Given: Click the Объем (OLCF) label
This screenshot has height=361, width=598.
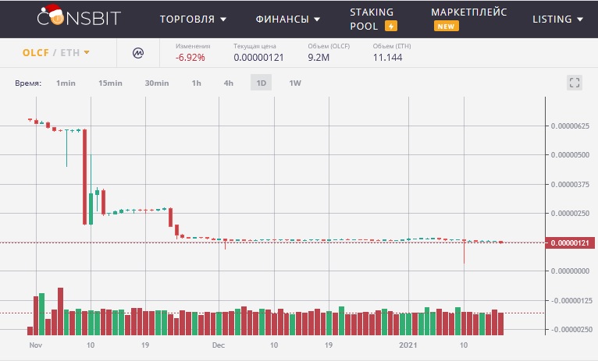Looking at the screenshot, I should (329, 46).
